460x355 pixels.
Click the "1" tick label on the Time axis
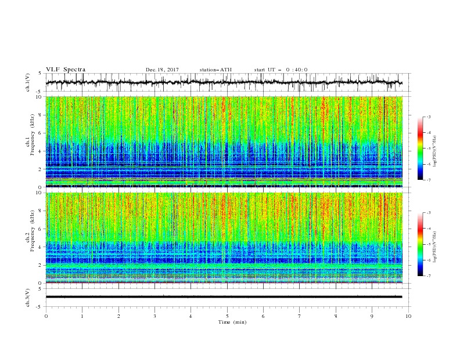tap(82, 316)
